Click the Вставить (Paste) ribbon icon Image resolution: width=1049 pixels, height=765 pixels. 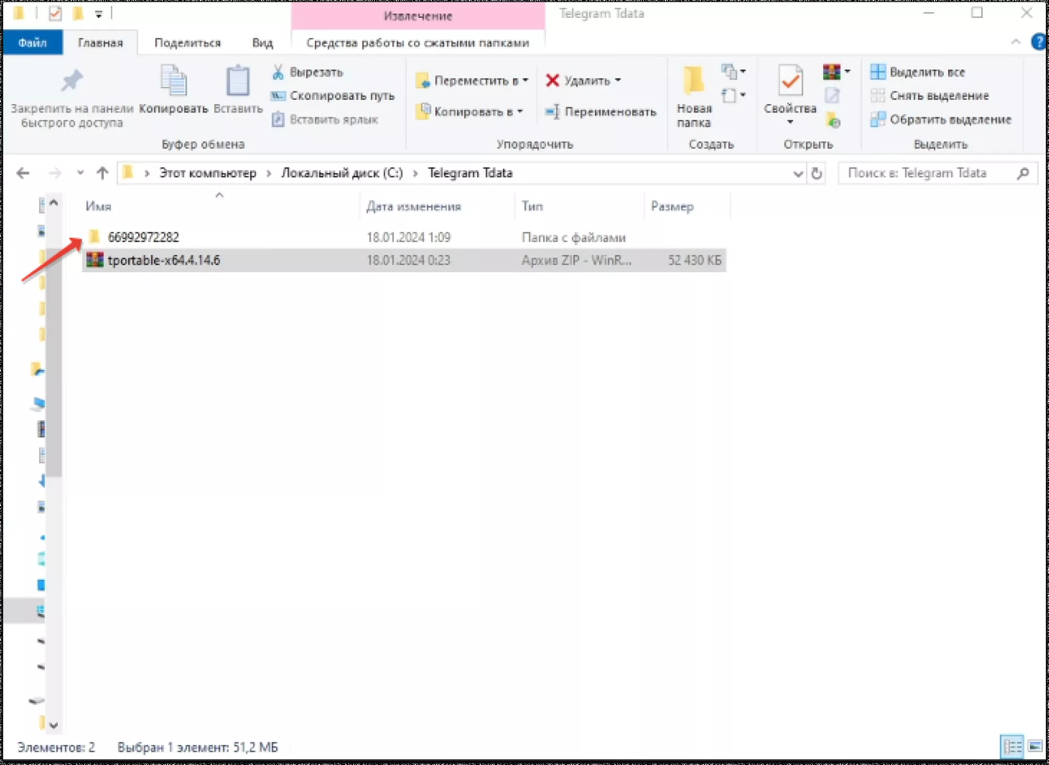point(238,80)
